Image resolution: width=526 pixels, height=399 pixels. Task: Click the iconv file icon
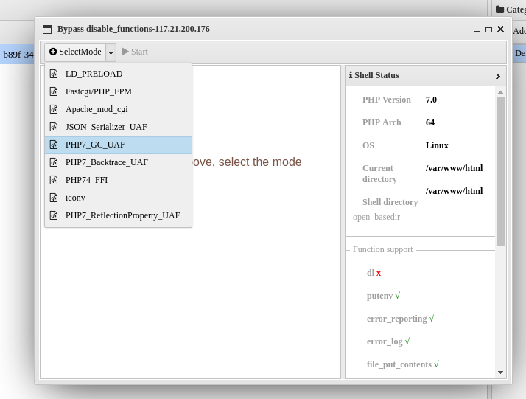(54, 198)
